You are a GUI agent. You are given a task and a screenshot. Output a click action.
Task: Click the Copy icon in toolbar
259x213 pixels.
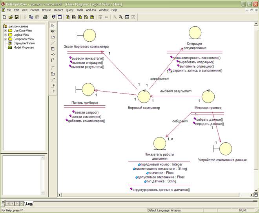point(31,17)
